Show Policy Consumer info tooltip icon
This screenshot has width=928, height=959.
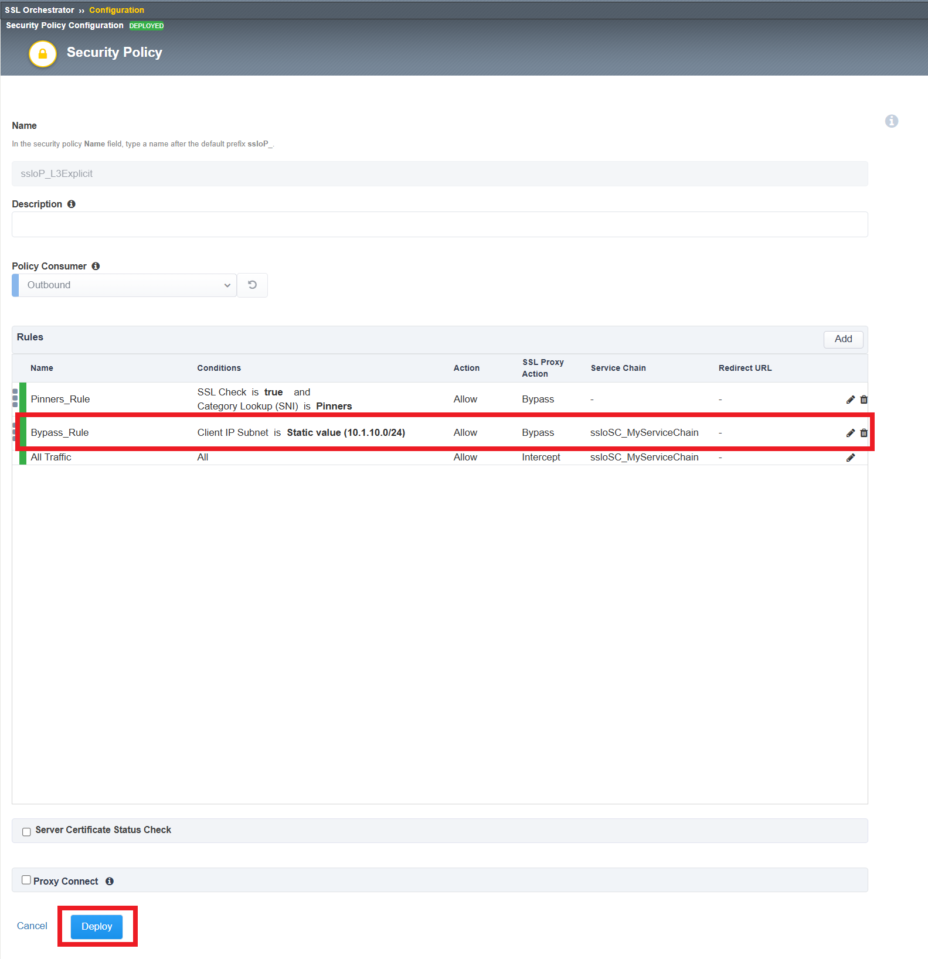coord(96,266)
